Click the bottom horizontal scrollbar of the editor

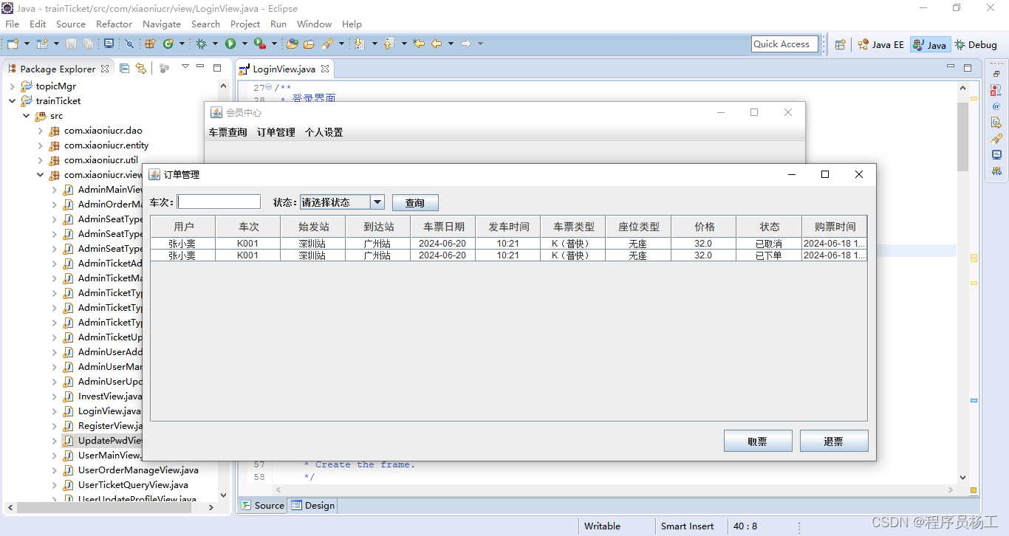(613, 489)
